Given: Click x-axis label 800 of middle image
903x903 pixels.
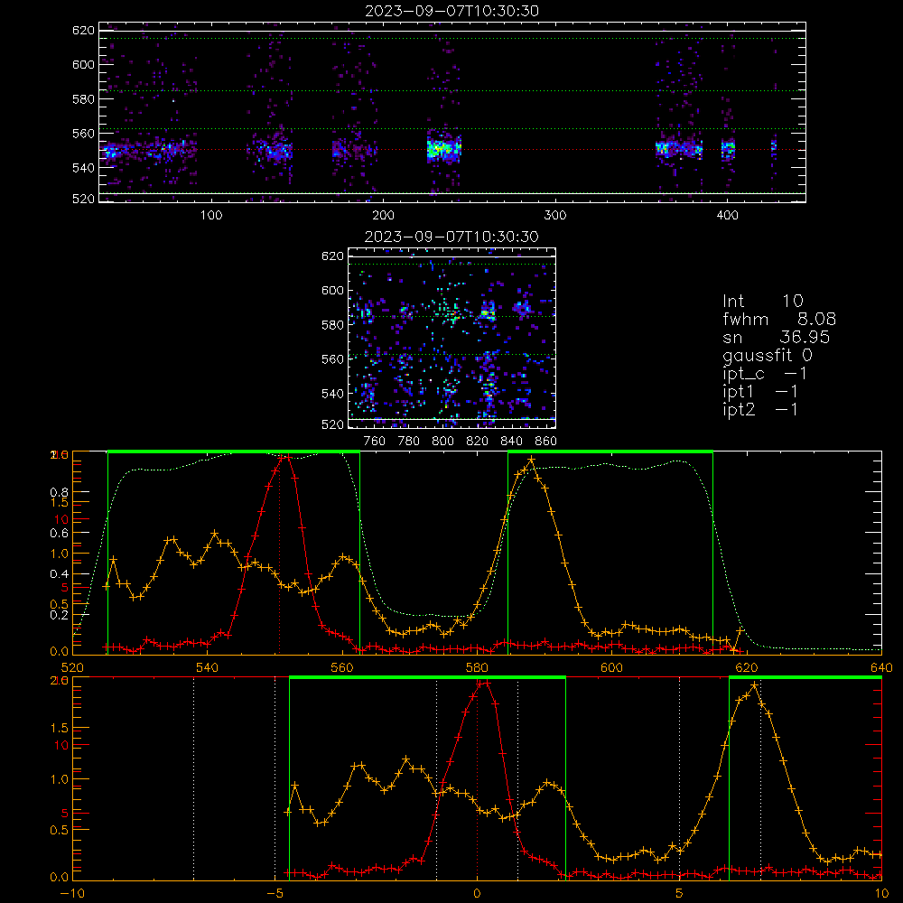Looking at the screenshot, I should click(x=442, y=442).
